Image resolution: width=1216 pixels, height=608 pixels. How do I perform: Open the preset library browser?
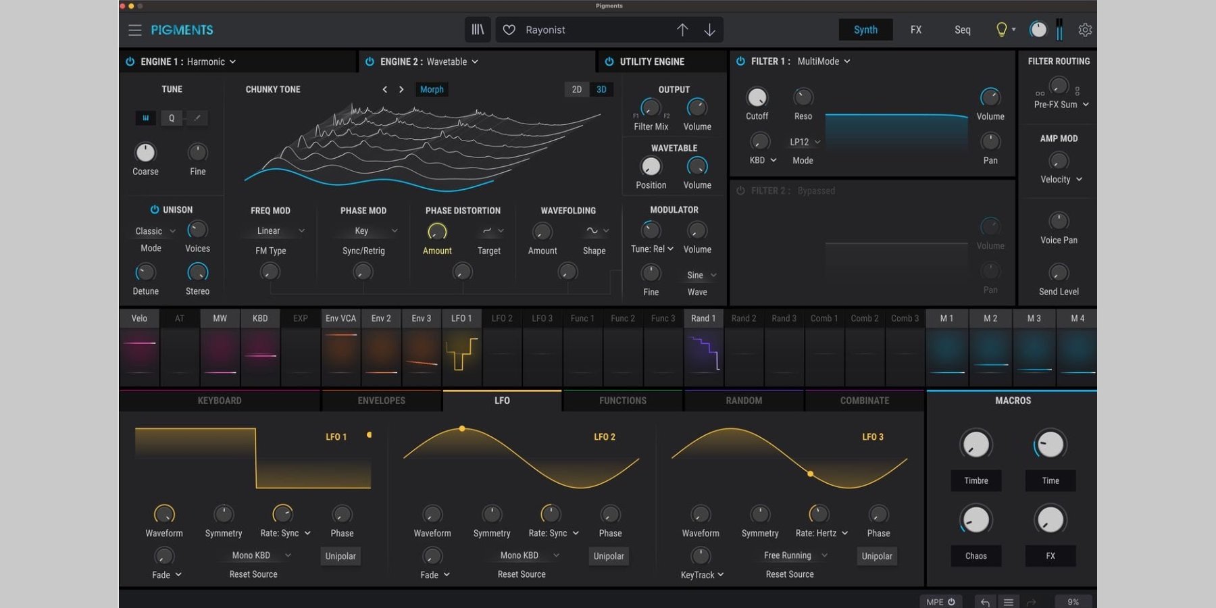click(x=478, y=30)
